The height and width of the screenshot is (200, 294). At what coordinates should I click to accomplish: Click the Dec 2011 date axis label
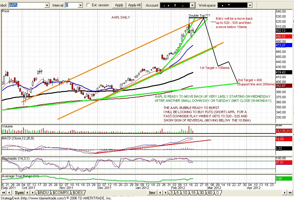pyautogui.click(x=104, y=188)
